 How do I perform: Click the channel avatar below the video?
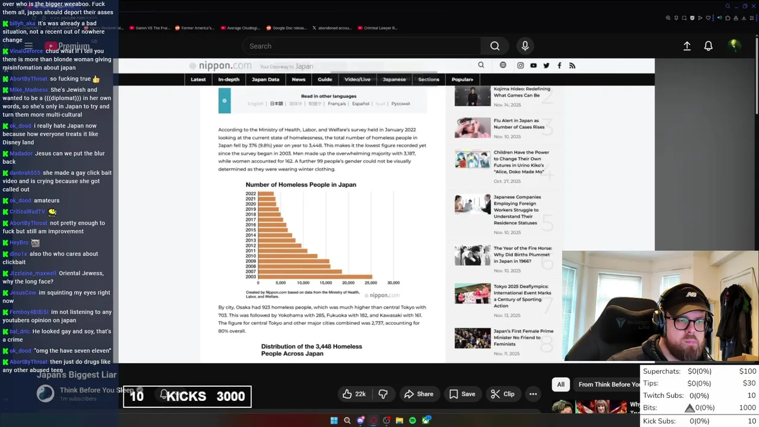coord(46,394)
